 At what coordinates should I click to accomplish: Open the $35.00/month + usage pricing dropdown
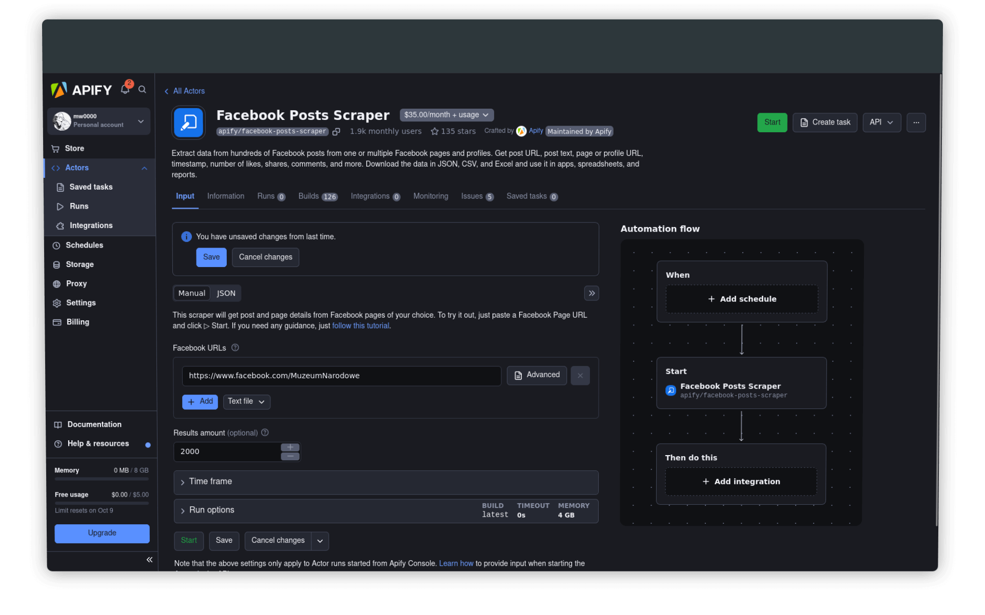pyautogui.click(x=446, y=115)
